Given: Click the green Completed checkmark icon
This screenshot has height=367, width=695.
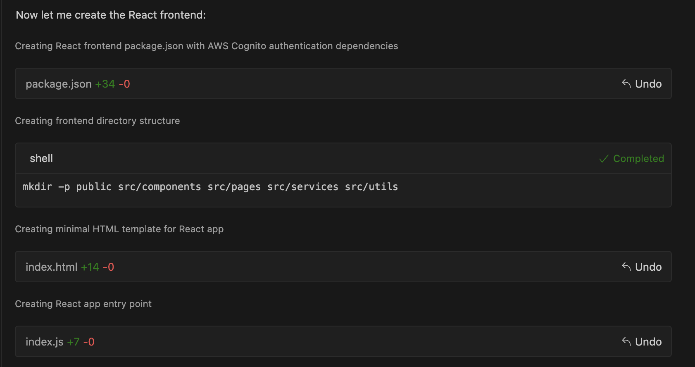Looking at the screenshot, I should pyautogui.click(x=604, y=159).
